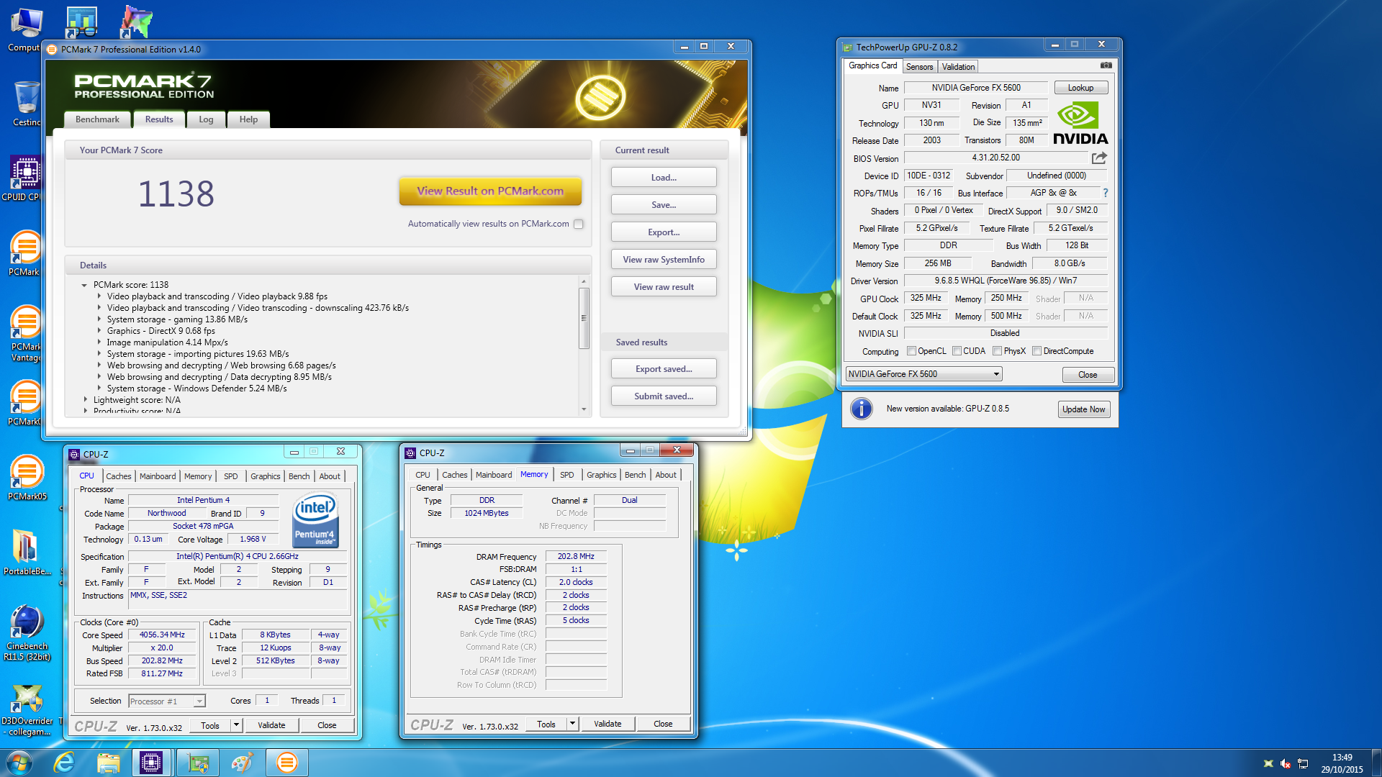Expand the Image manipulation 4.14 Mpx/s row

[x=99, y=342]
